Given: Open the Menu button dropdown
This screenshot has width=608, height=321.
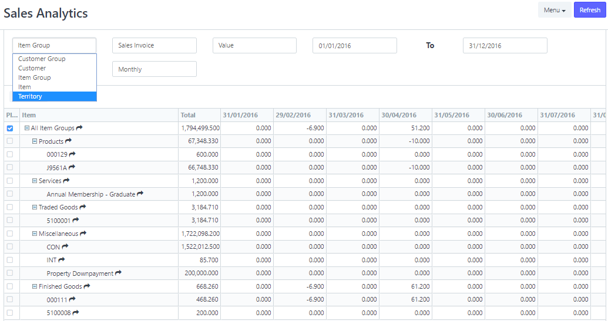Looking at the screenshot, I should click(x=555, y=10).
